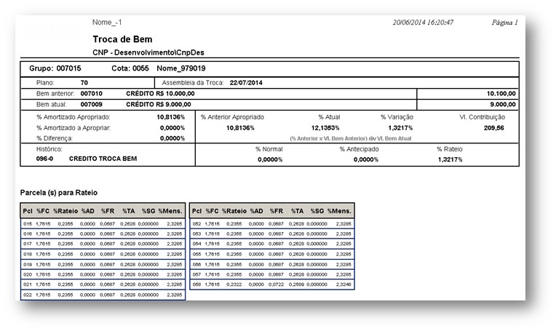
Task: Select the %Mens. cell '2,3248'
Action: (343, 284)
